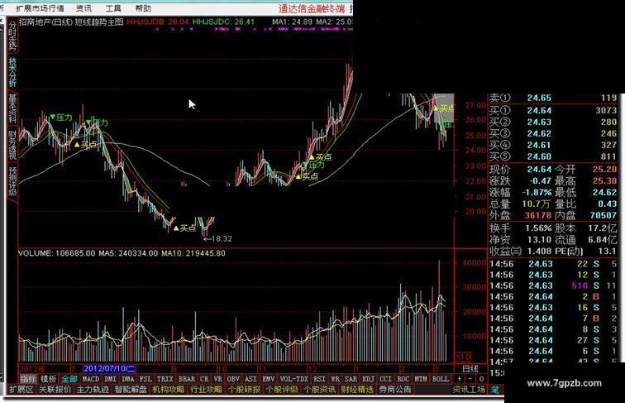This screenshot has height=403, width=625.
Task: Click the 2012/07/10/二 date marker
Action: 110,368
